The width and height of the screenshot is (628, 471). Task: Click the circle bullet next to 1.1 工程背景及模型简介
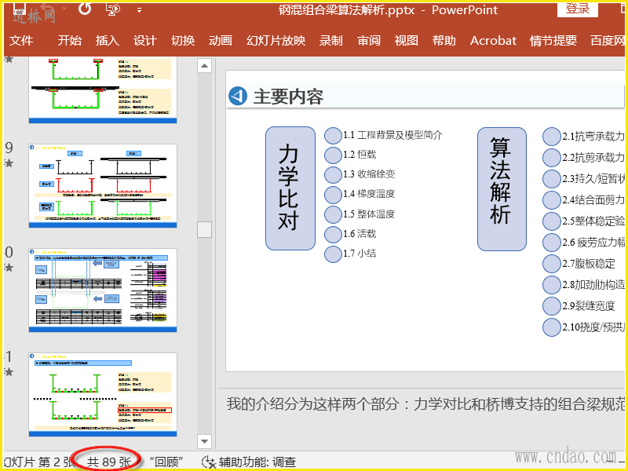(333, 135)
